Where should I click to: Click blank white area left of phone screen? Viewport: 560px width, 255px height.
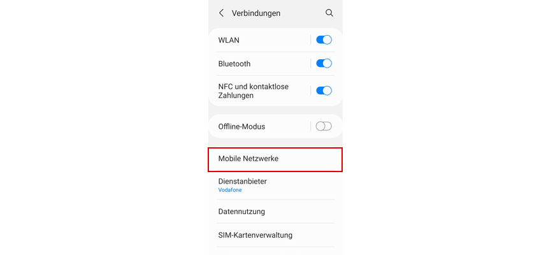point(104,127)
